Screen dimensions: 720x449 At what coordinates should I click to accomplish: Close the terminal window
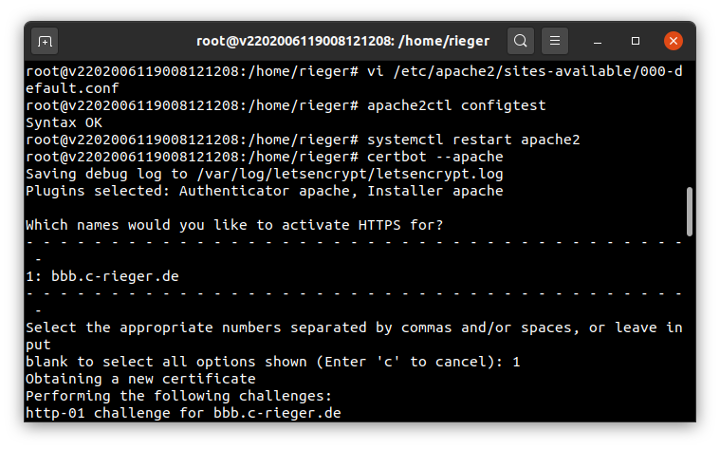tap(674, 41)
